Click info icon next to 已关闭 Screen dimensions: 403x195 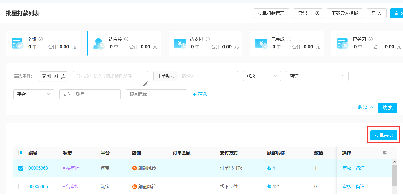(371, 39)
